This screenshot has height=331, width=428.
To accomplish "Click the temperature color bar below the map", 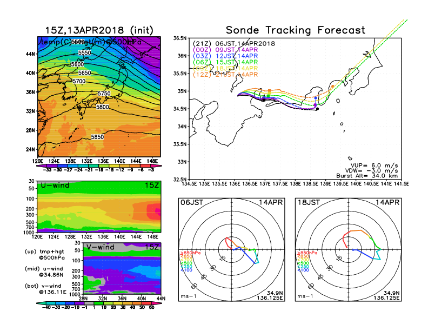I will (98, 164).
